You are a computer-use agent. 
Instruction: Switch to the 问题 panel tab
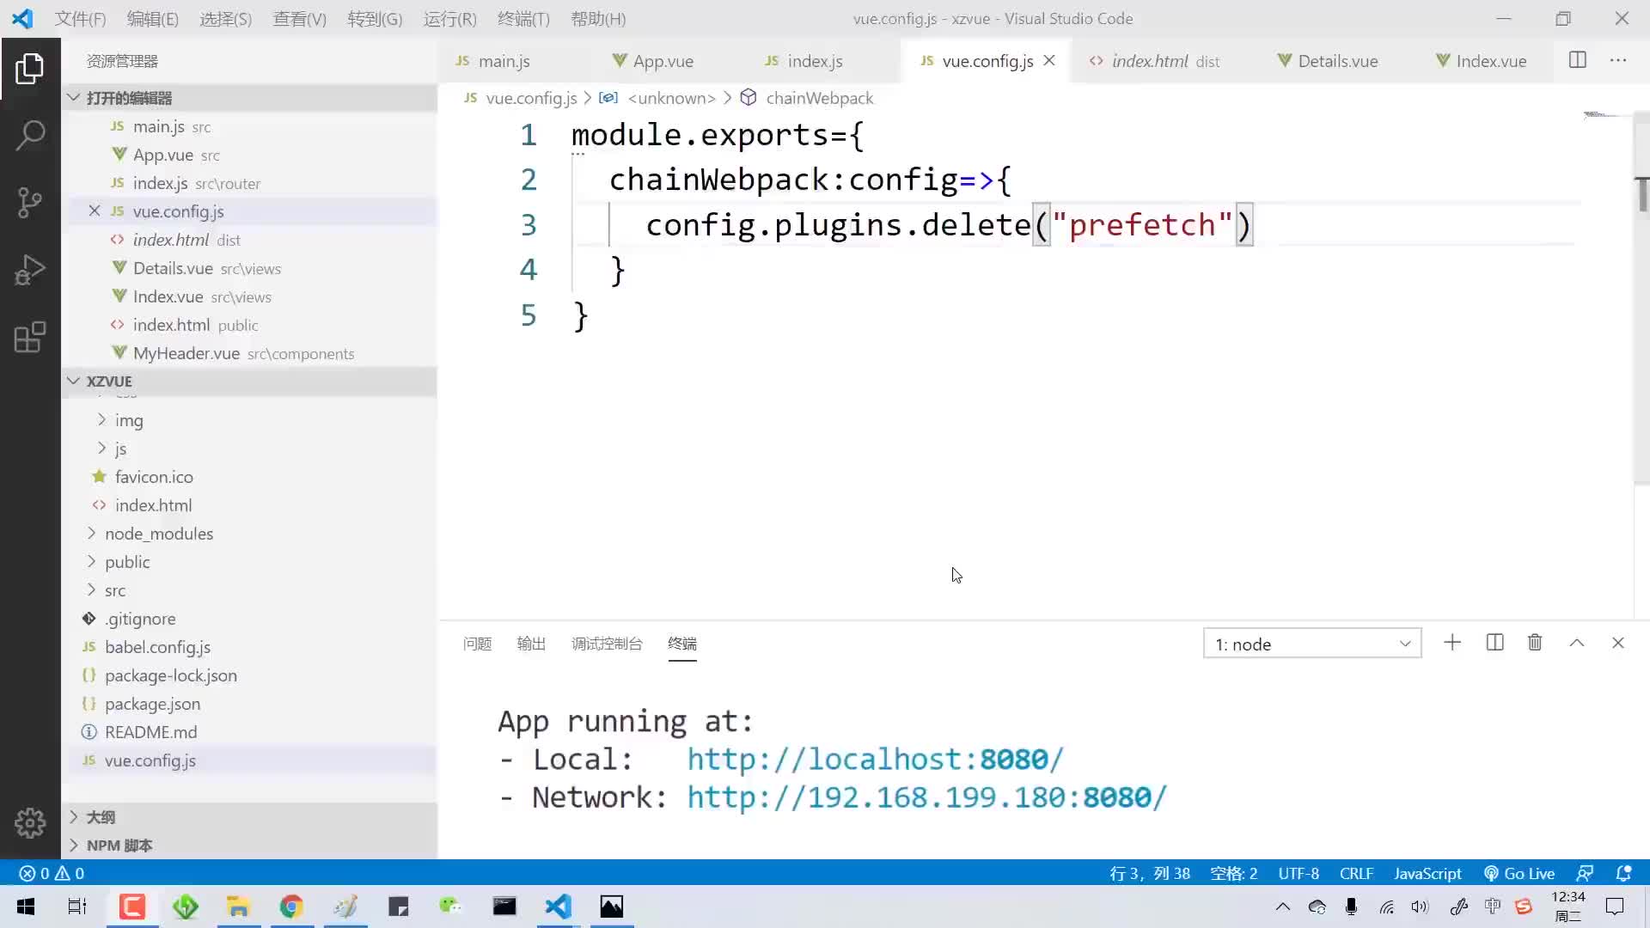click(x=477, y=644)
